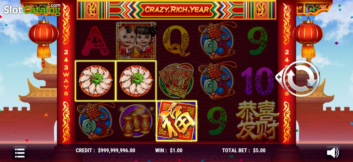Image resolution: width=353 pixels, height=162 pixels.
Task: Spin the reels with circular arrows button
Action: click(302, 78)
